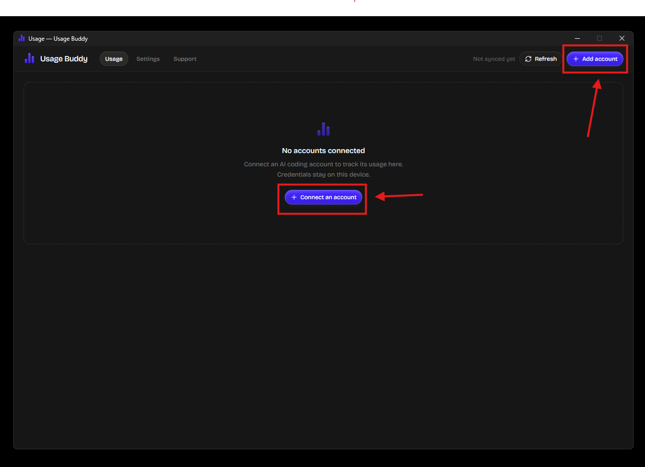Close the Usage Buddy window
Viewport: 645px width, 467px height.
tap(622, 38)
